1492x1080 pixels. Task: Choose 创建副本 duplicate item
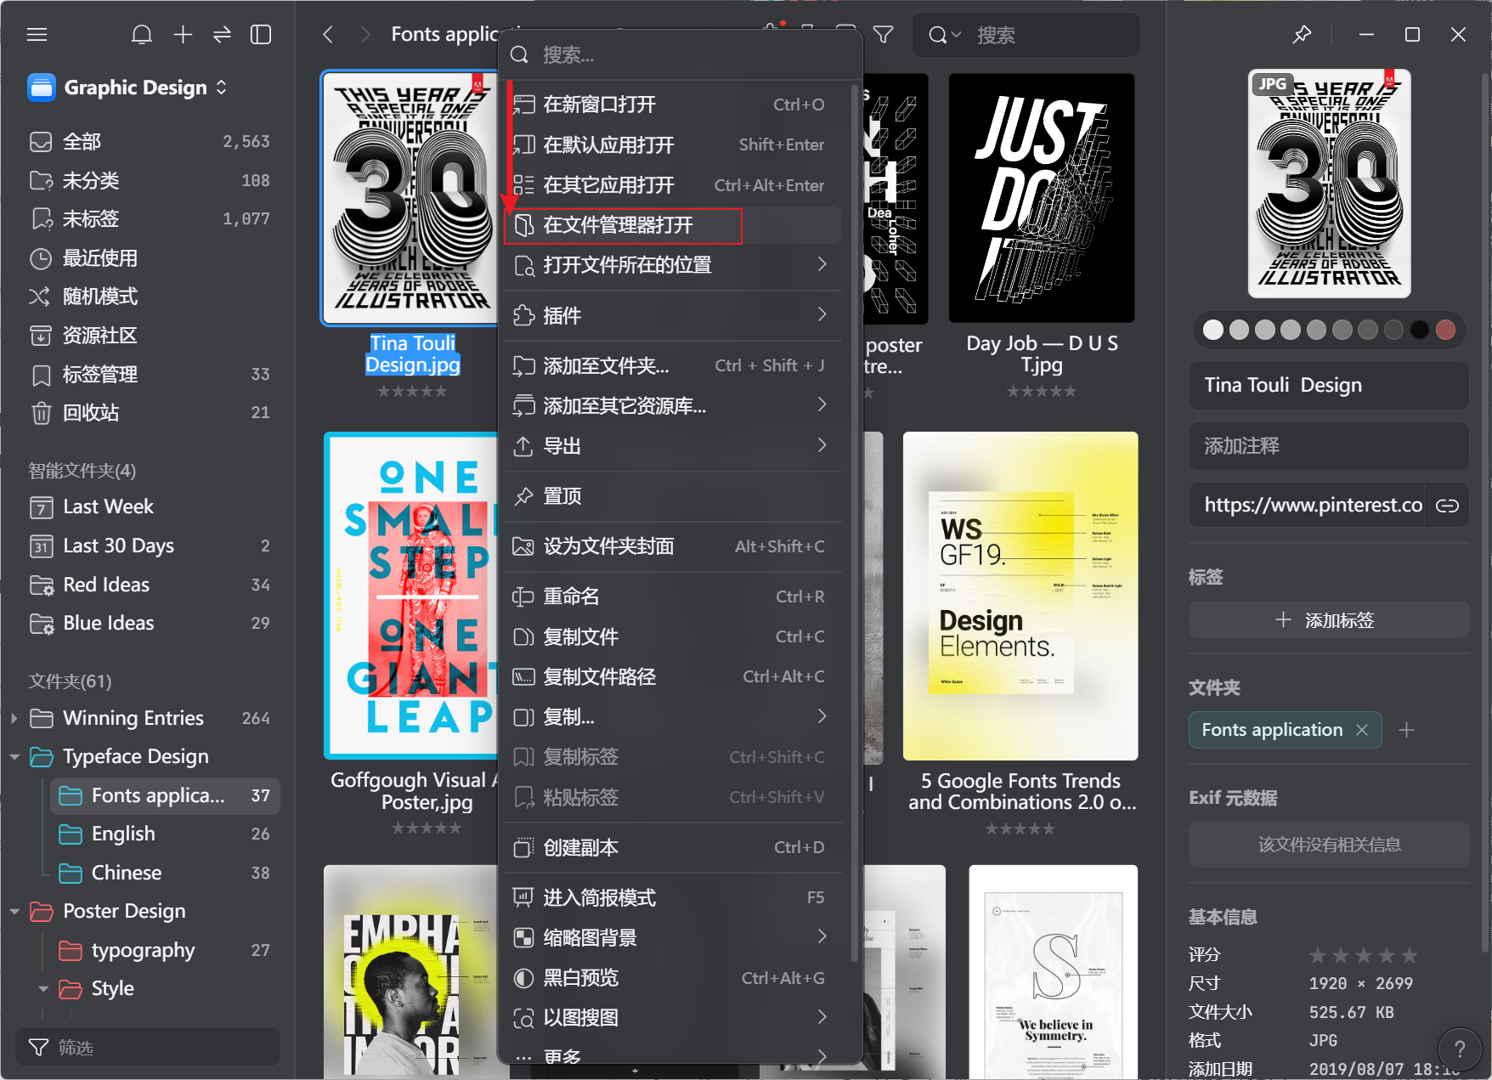coord(672,848)
